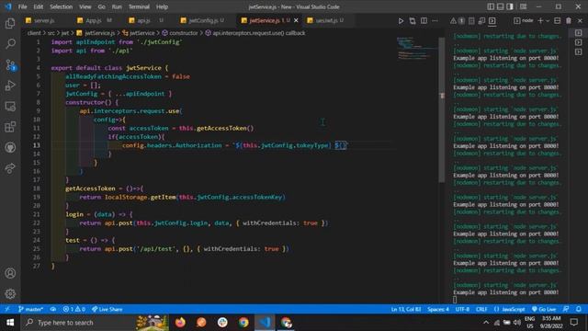Click Live Share in status bar

pos(107,309)
